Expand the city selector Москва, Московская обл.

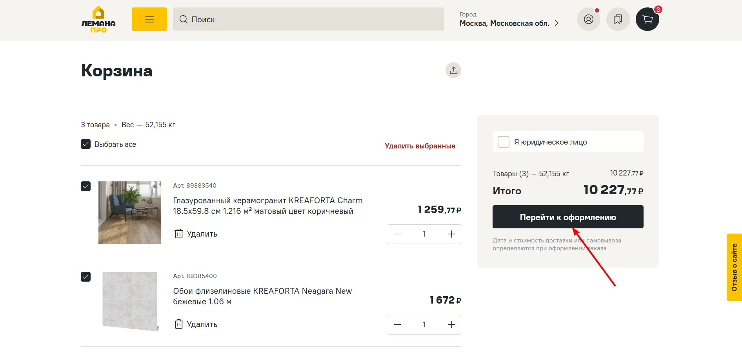point(509,23)
